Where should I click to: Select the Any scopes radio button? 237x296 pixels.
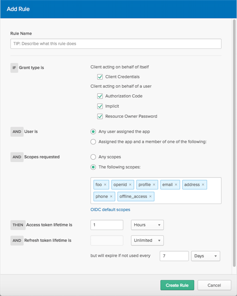pos(93,157)
